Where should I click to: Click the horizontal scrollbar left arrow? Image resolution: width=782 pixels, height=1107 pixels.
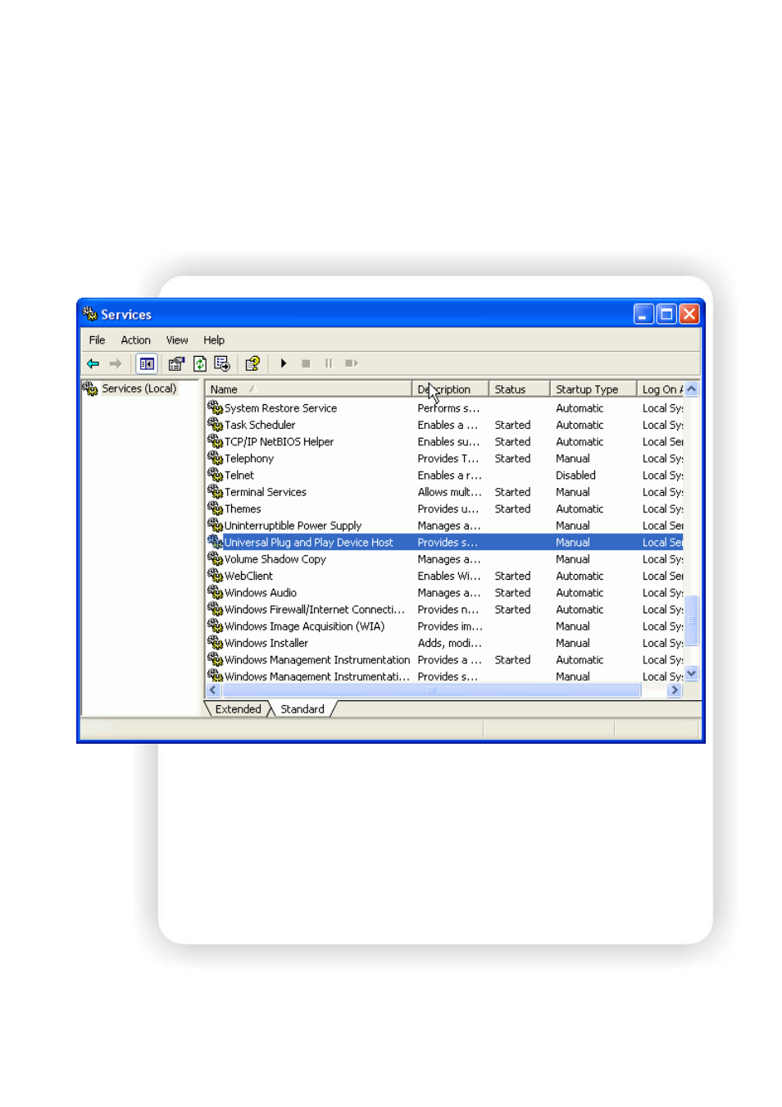[213, 690]
